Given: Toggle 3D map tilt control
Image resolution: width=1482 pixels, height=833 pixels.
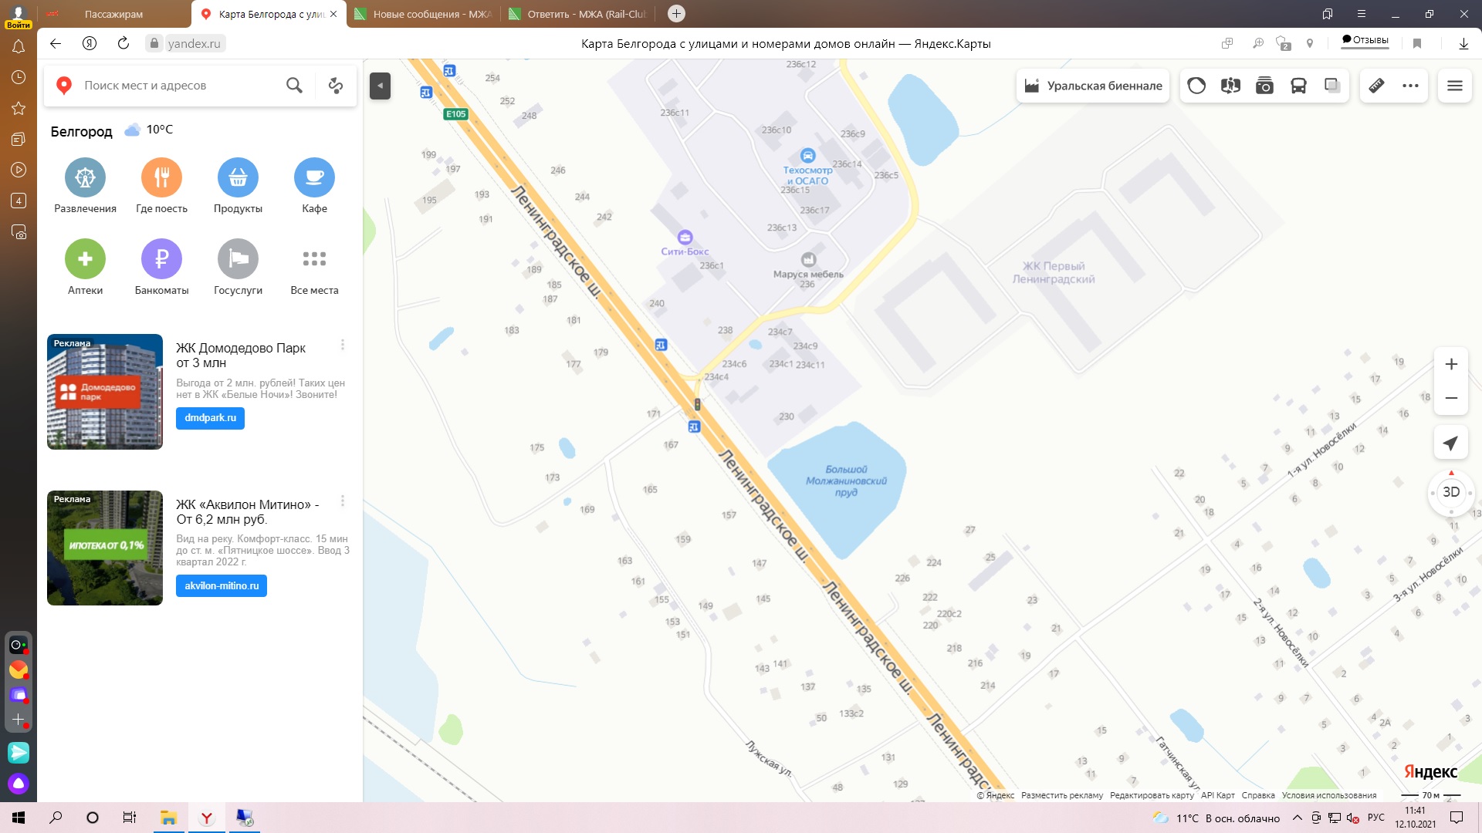Looking at the screenshot, I should (1450, 492).
